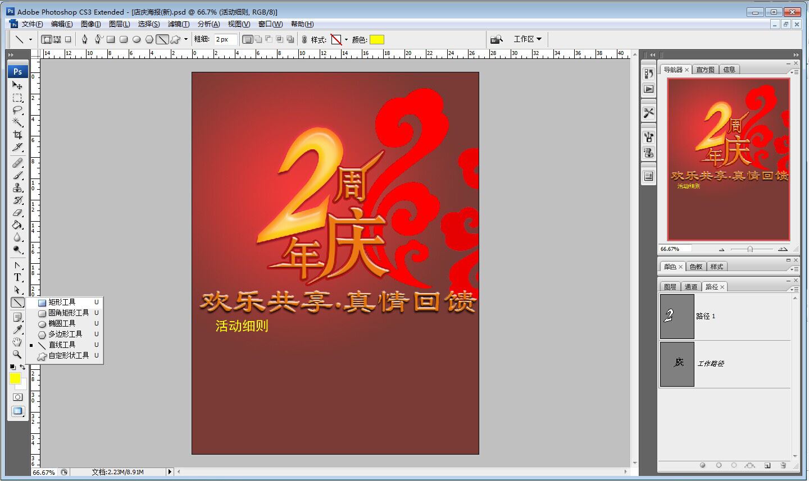This screenshot has height=481, width=809.
Task: Choose 矩形工具 from flyout
Action: (x=65, y=302)
